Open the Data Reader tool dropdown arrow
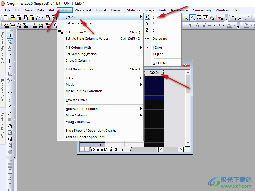 [14, 61]
